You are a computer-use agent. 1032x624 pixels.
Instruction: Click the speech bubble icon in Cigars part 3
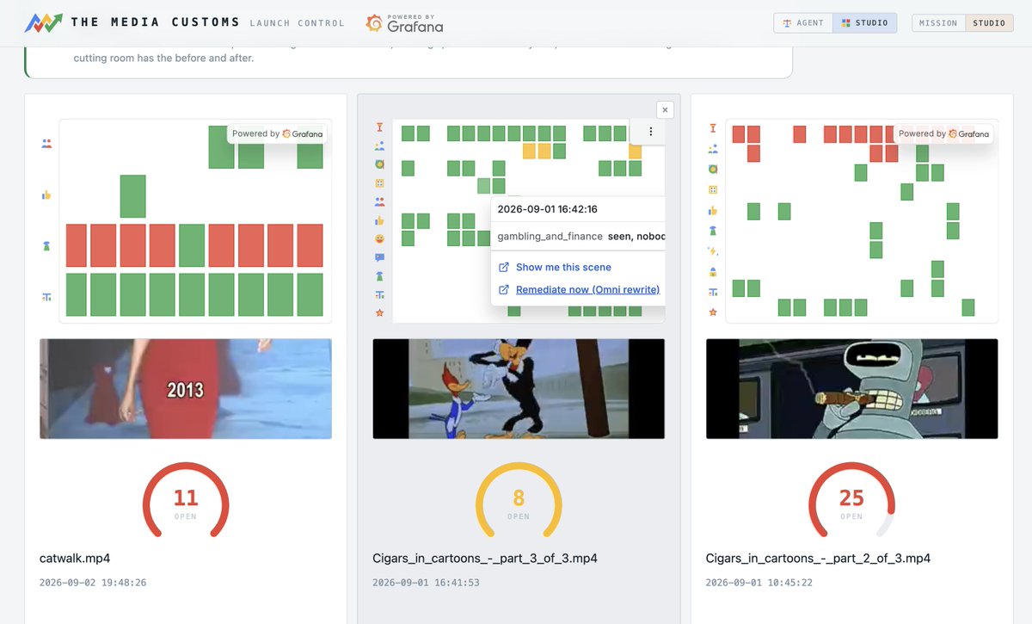379,257
